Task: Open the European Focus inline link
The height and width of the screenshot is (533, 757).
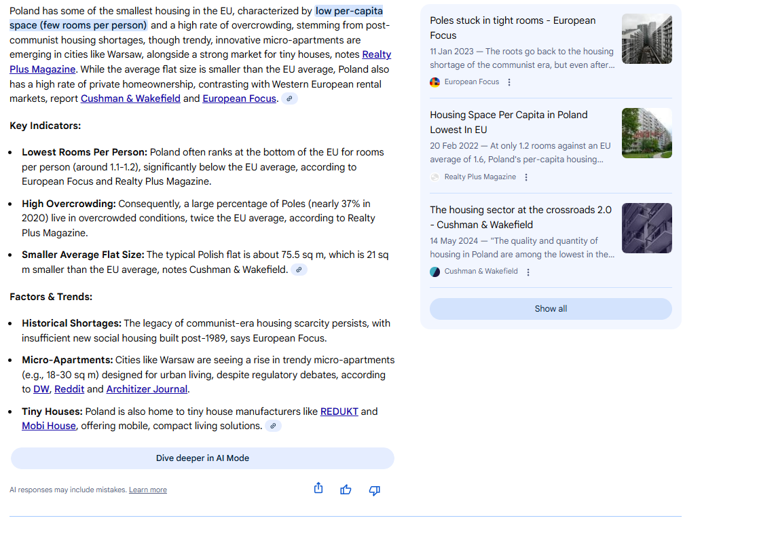Action: [x=240, y=98]
